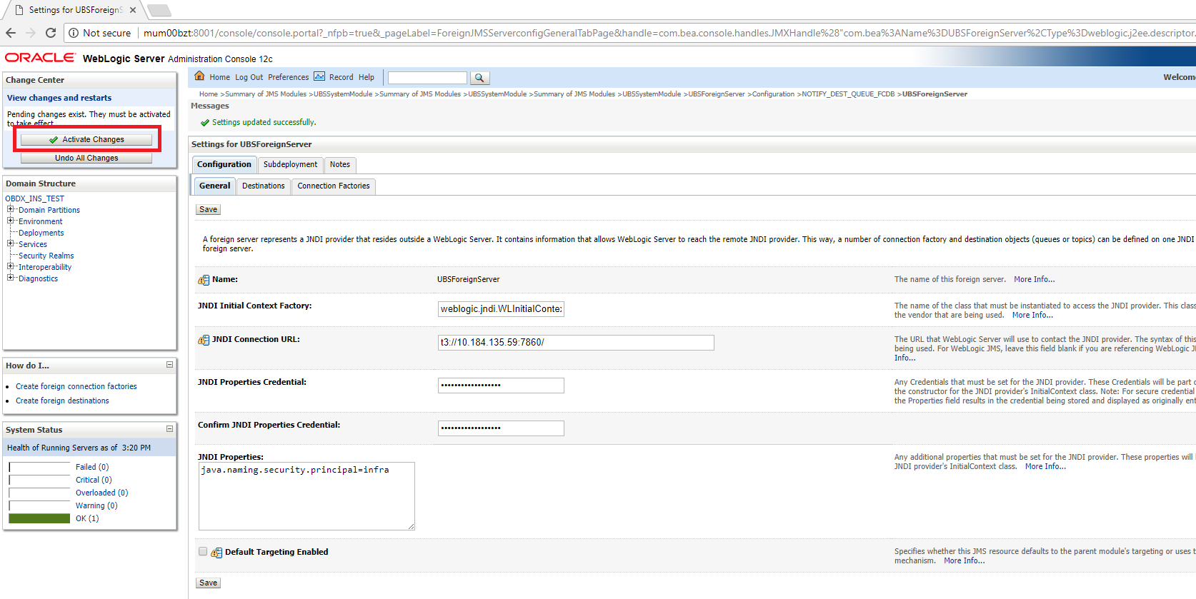Image resolution: width=1196 pixels, height=599 pixels.
Task: Click the search magnifier button
Action: point(479,78)
